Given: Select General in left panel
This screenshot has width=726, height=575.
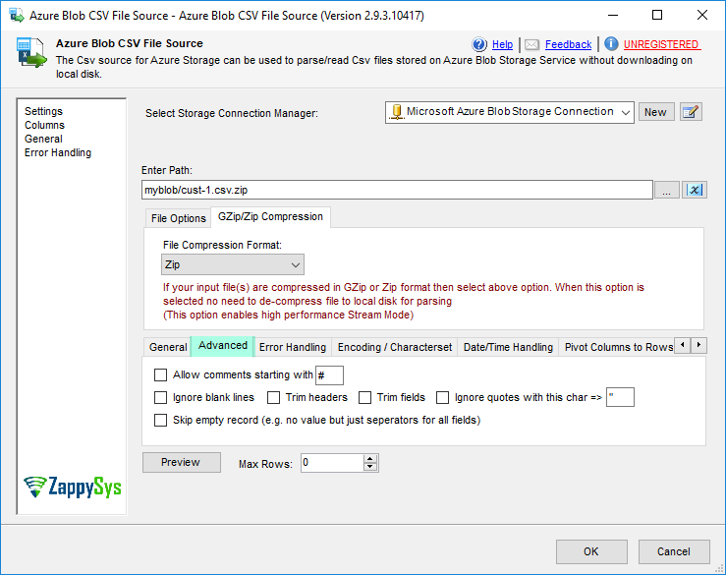Looking at the screenshot, I should pos(43,139).
